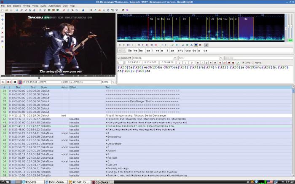Commit audio changes green checkmark

point(172,45)
